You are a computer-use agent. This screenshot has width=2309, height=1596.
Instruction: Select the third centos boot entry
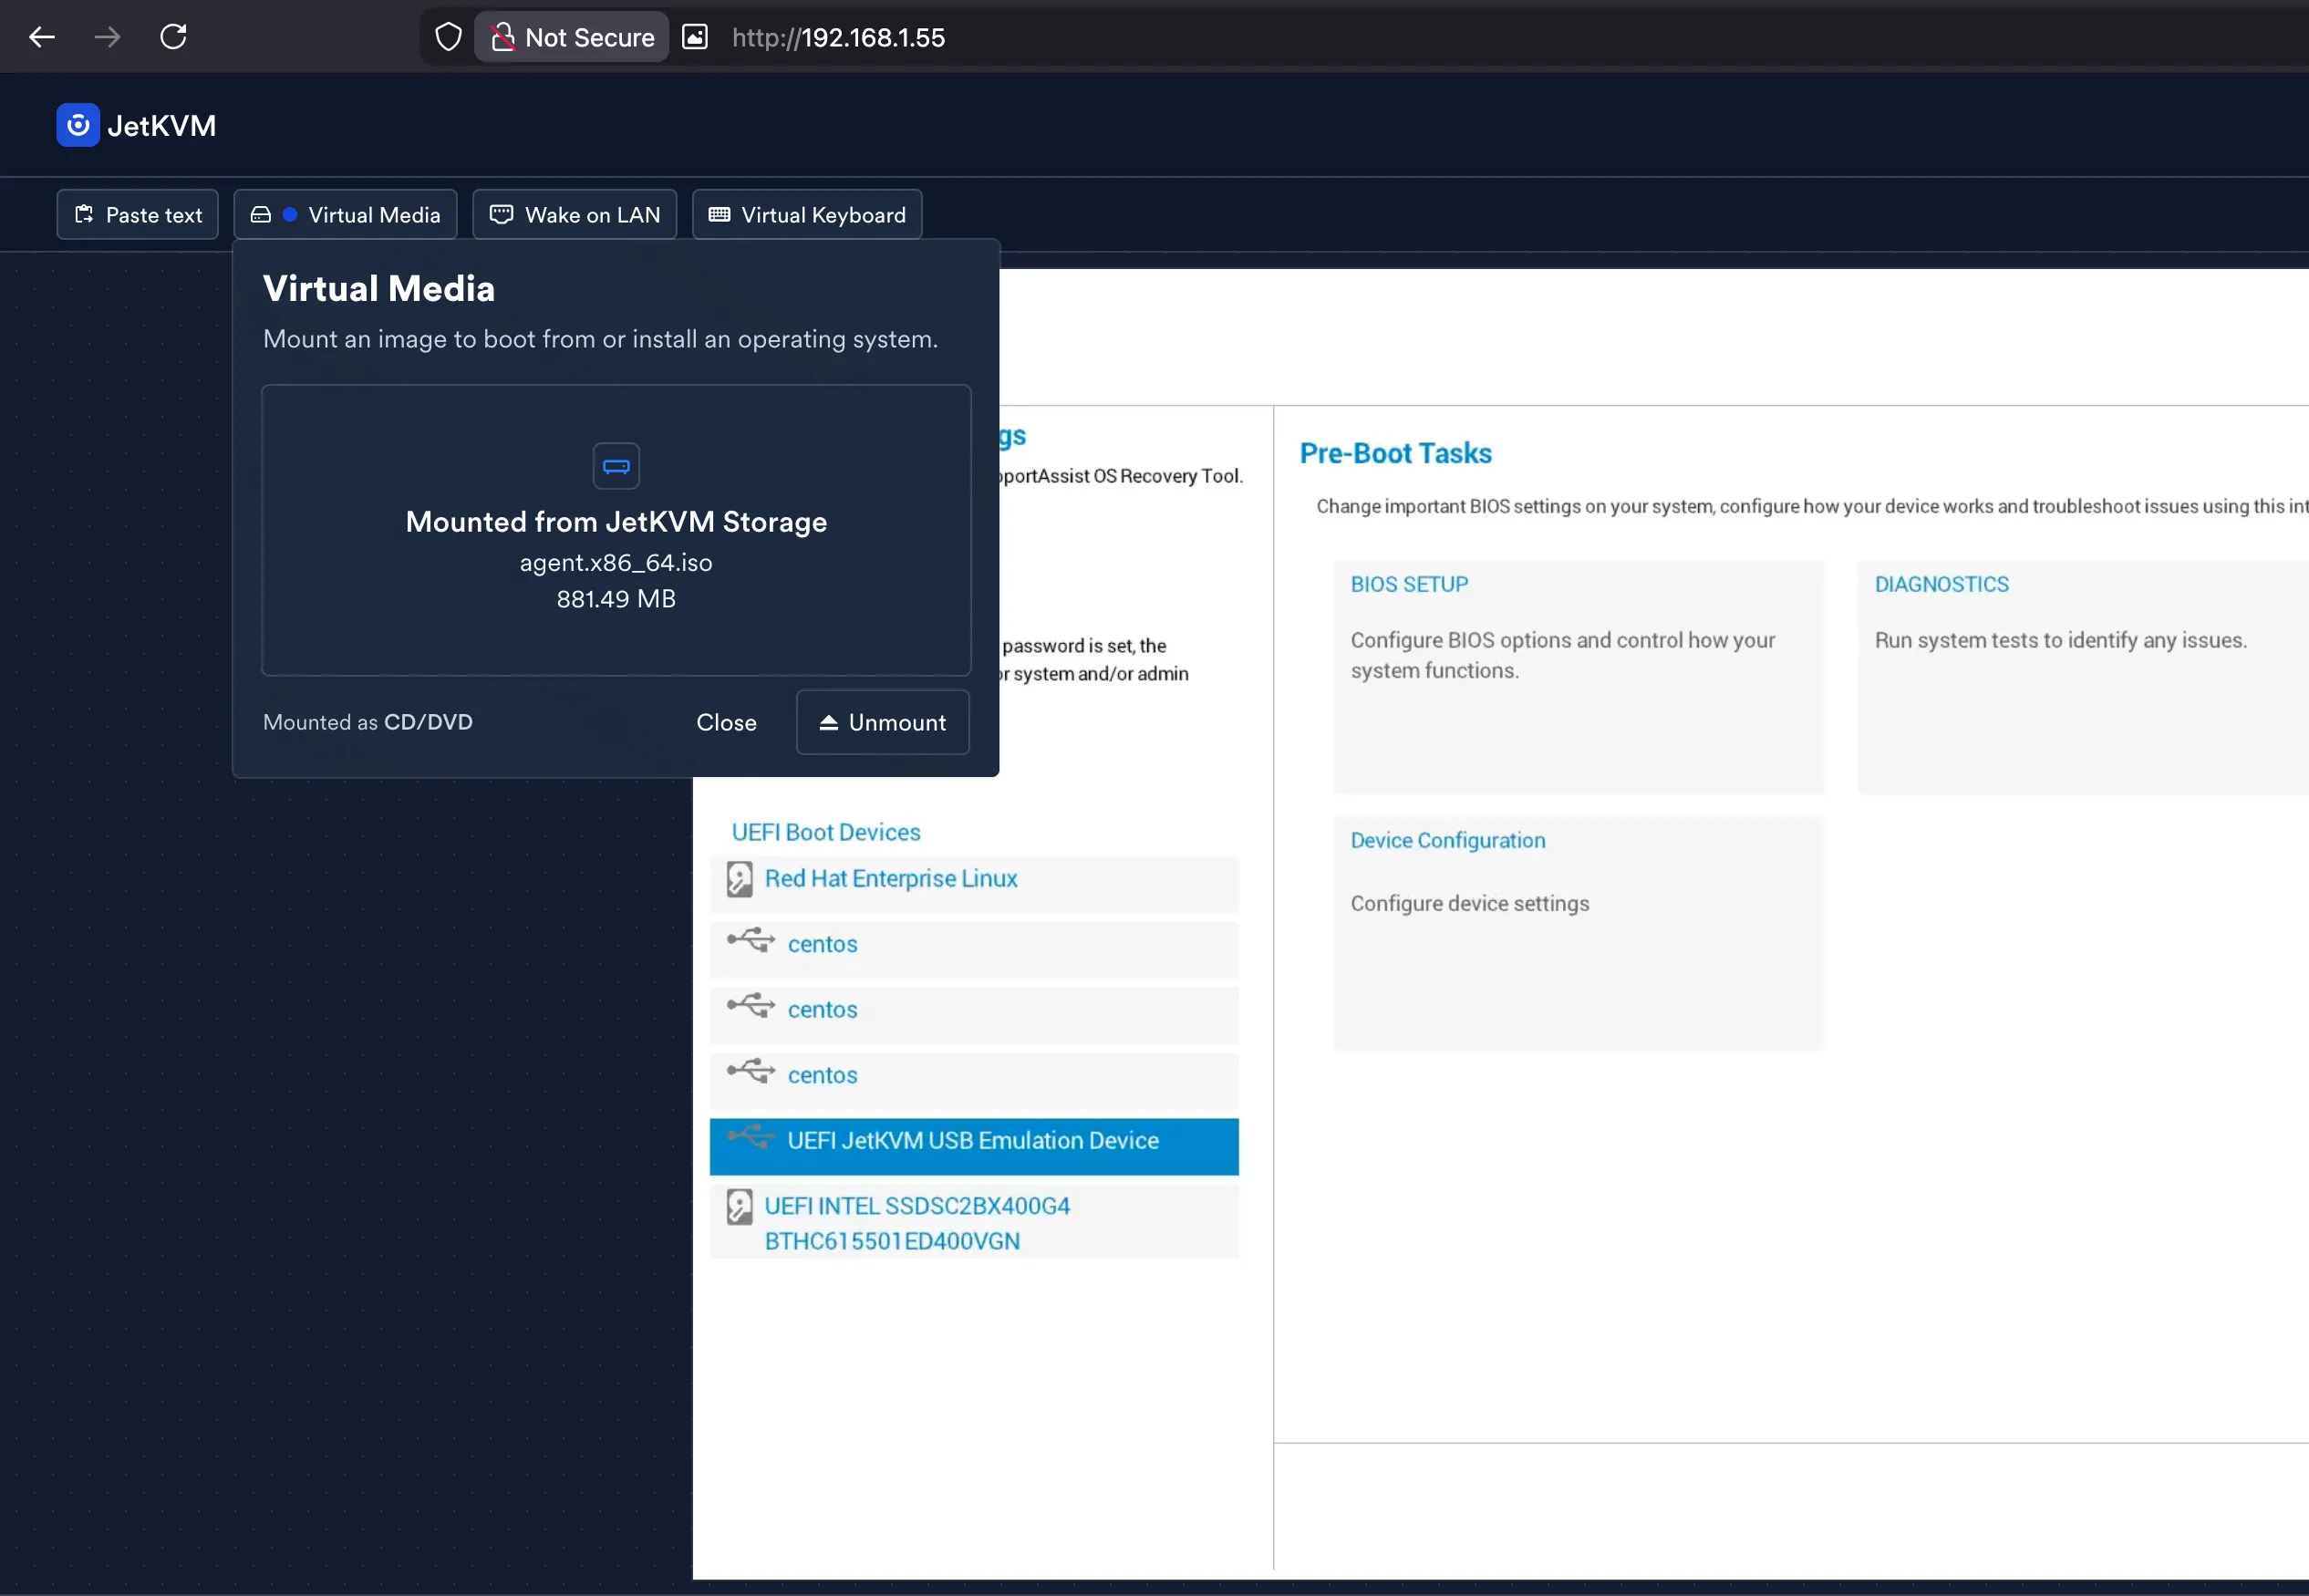[x=974, y=1081]
